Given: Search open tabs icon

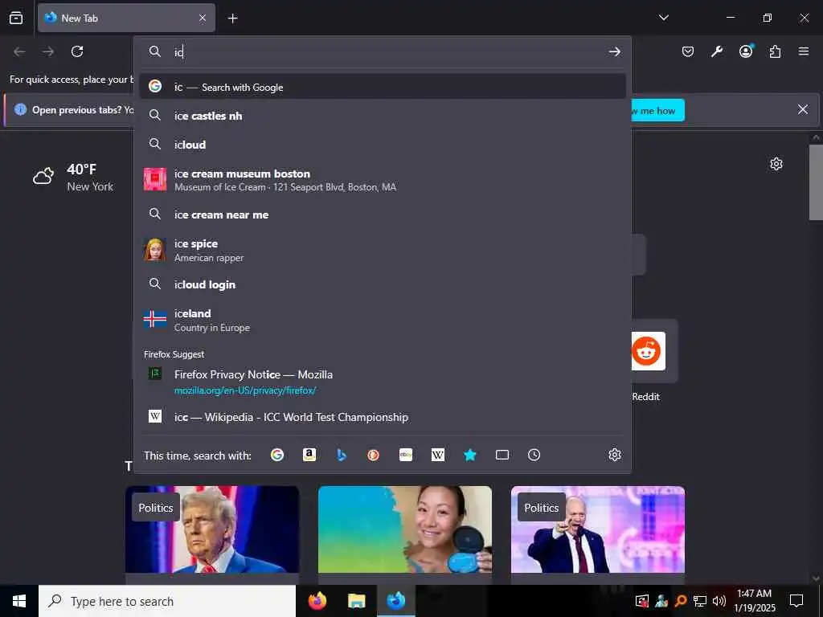Looking at the screenshot, I should (502, 455).
